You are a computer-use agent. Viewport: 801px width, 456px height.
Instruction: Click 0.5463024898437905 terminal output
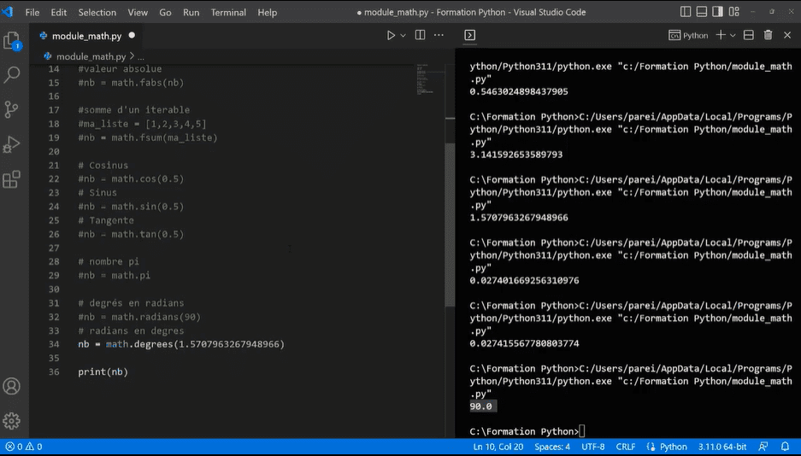point(519,92)
